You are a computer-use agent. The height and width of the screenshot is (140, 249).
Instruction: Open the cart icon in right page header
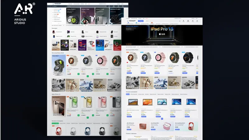197,21
